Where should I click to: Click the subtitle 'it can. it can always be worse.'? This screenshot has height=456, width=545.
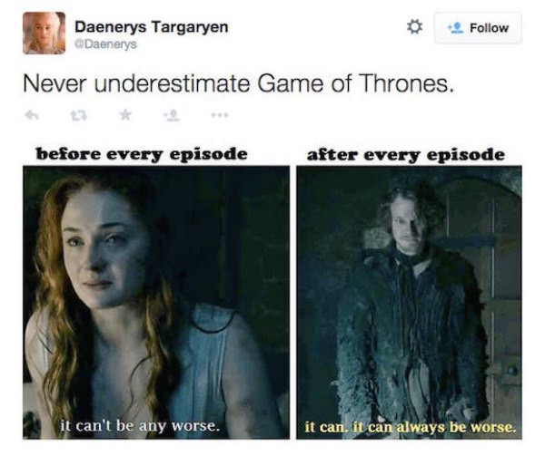click(x=411, y=427)
